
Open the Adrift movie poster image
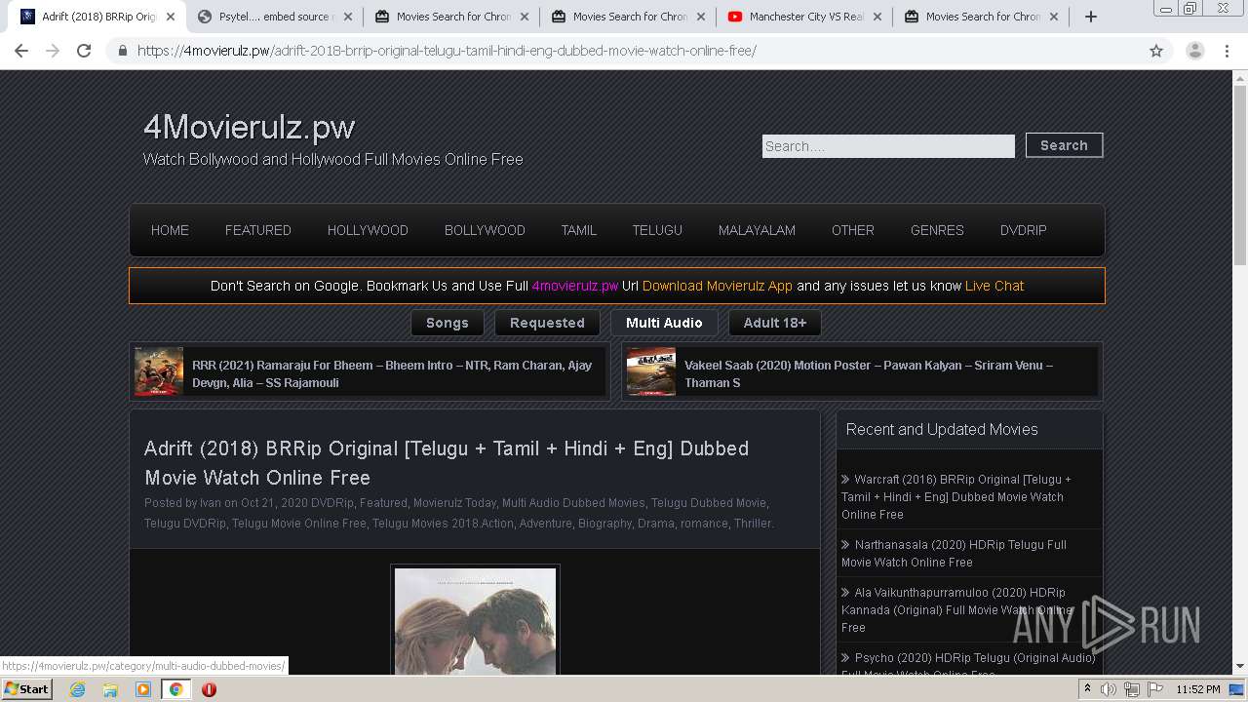click(x=475, y=621)
